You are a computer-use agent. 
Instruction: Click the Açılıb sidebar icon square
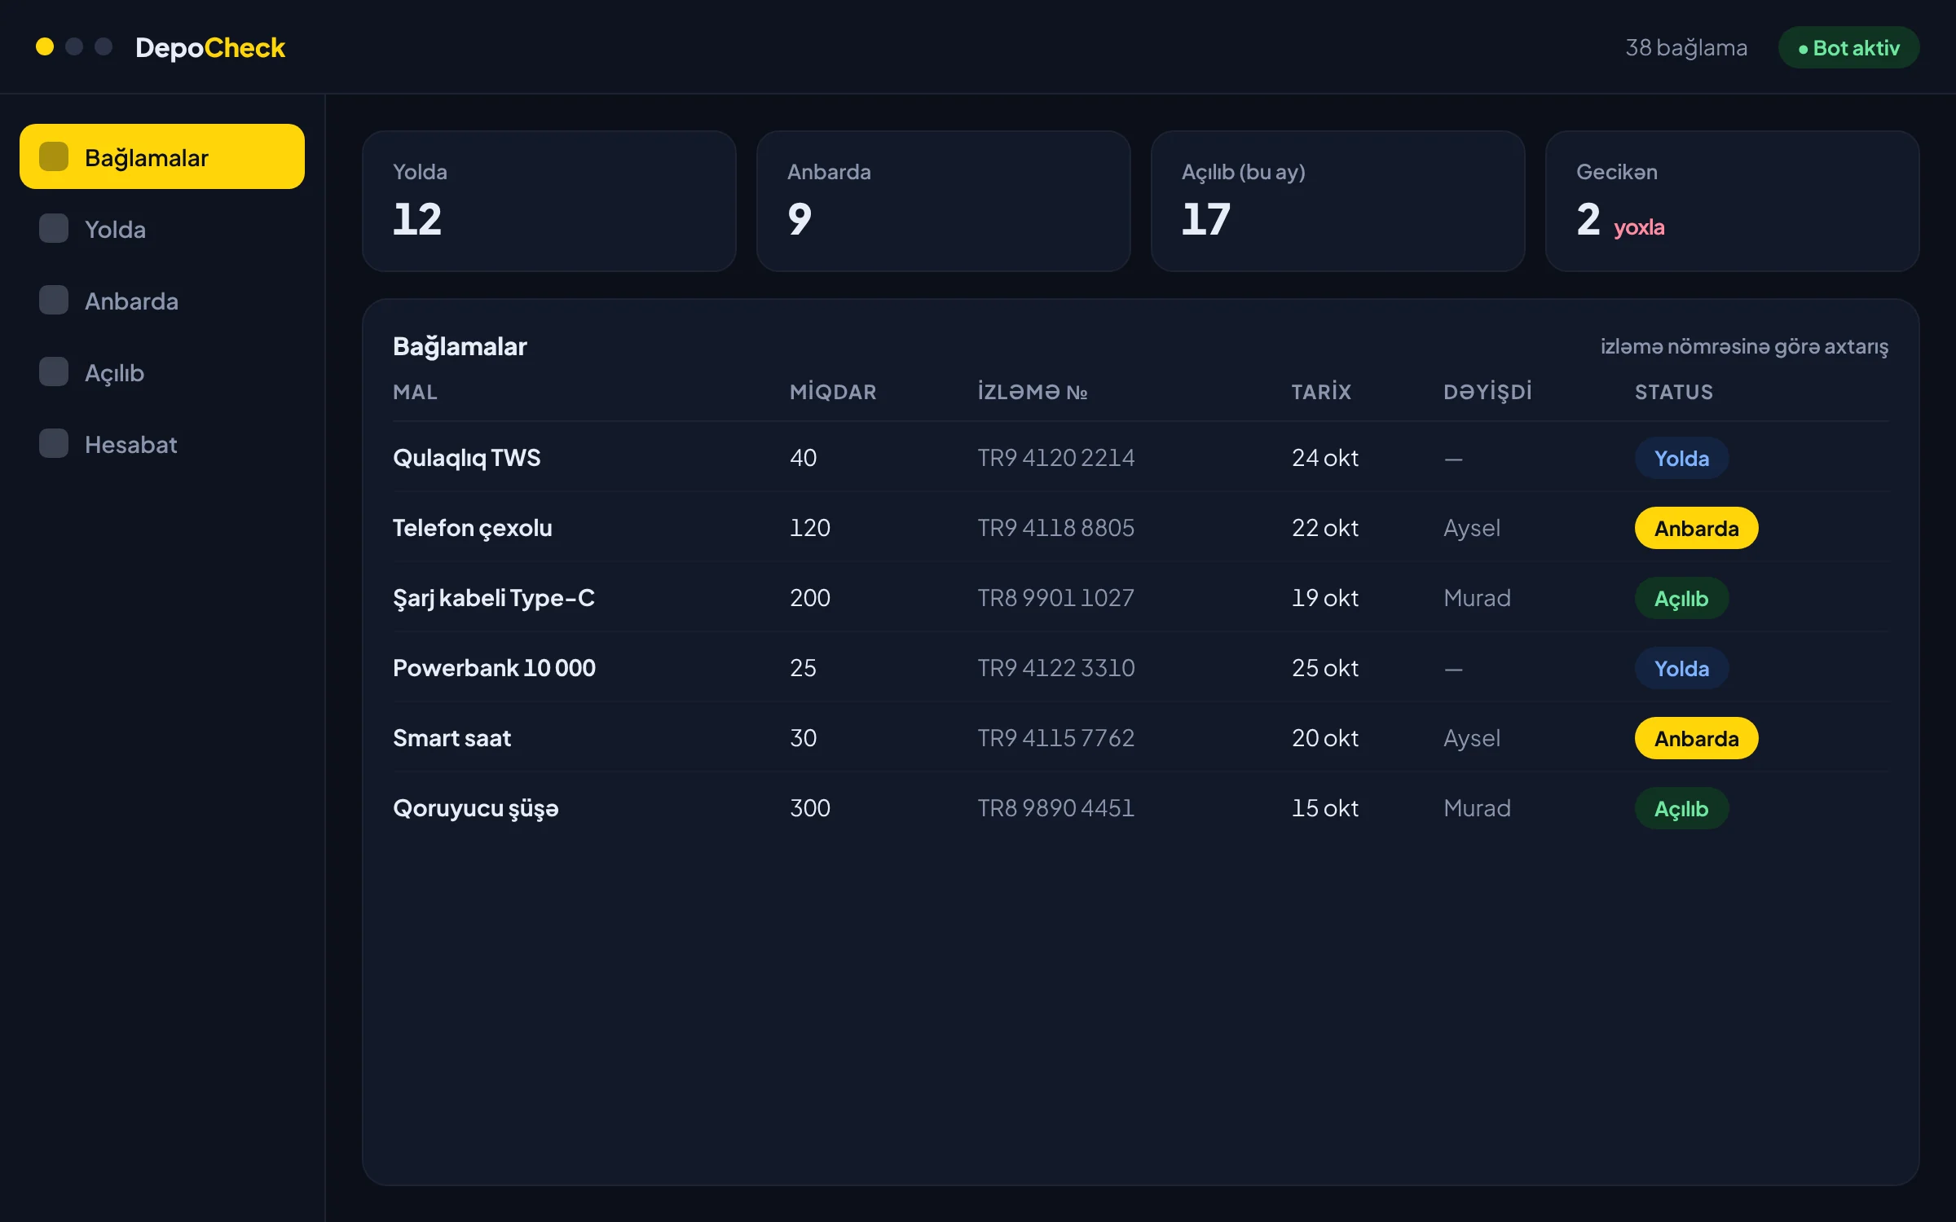click(54, 371)
